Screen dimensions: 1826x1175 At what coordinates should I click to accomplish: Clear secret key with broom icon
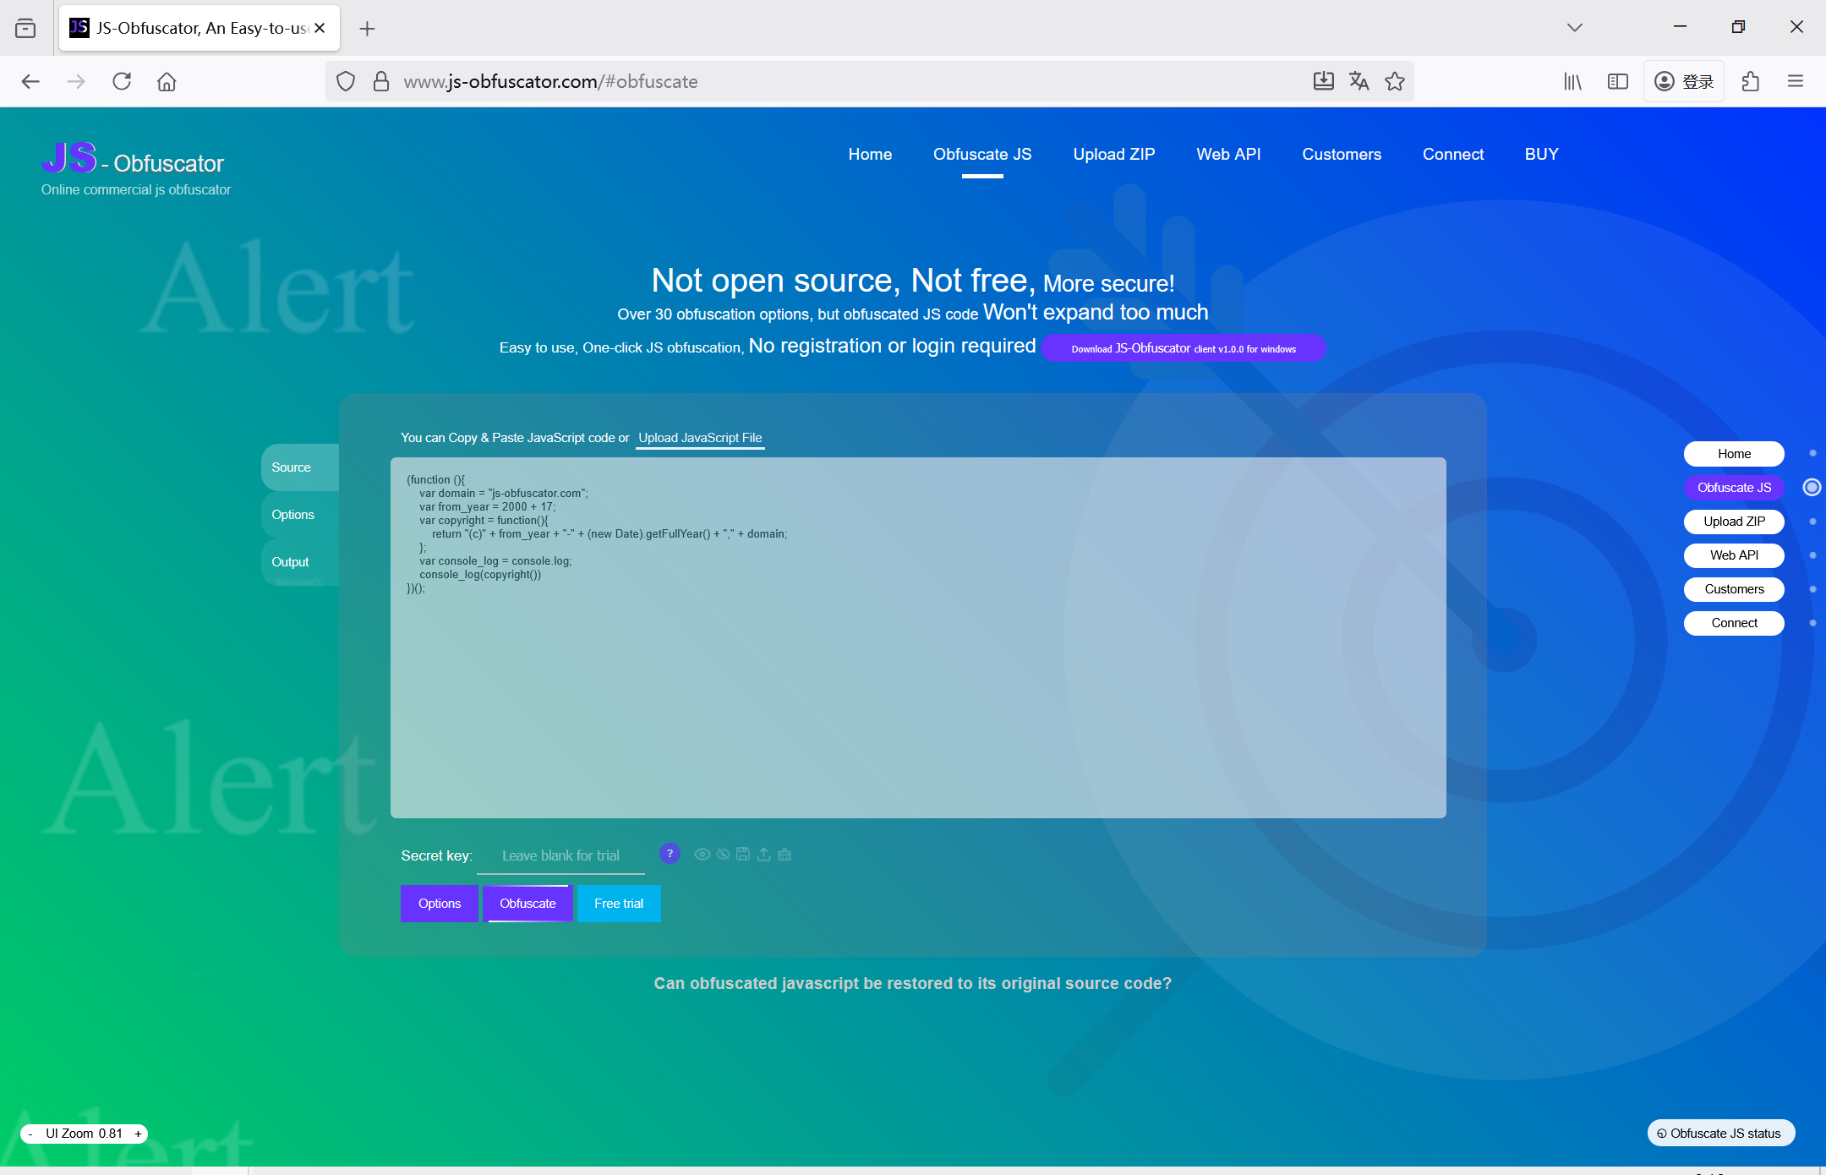tap(785, 855)
